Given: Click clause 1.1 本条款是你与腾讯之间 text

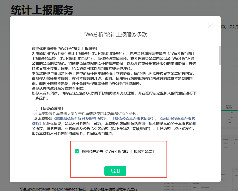Looking at the screenshot, I should coord(85,114).
